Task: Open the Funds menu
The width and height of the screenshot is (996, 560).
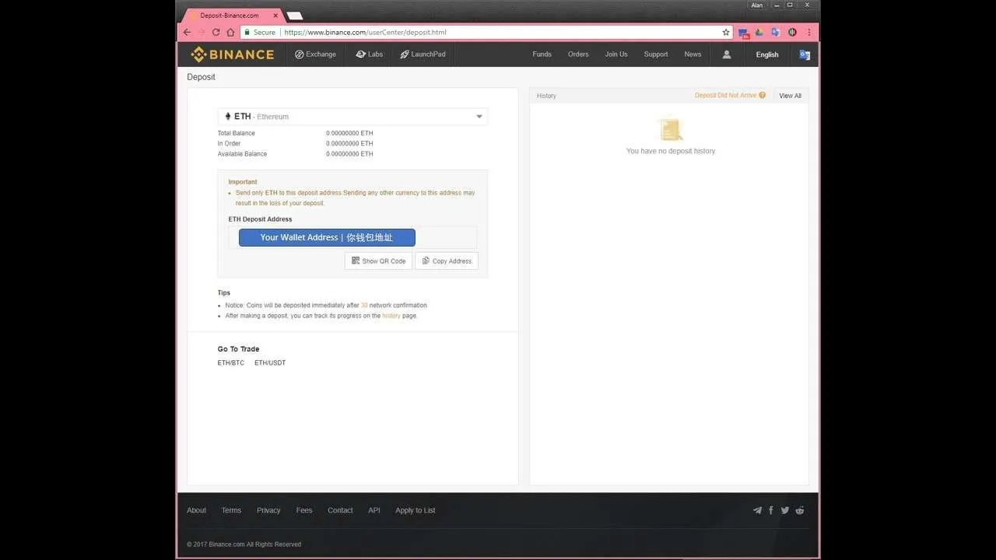Action: click(x=542, y=54)
